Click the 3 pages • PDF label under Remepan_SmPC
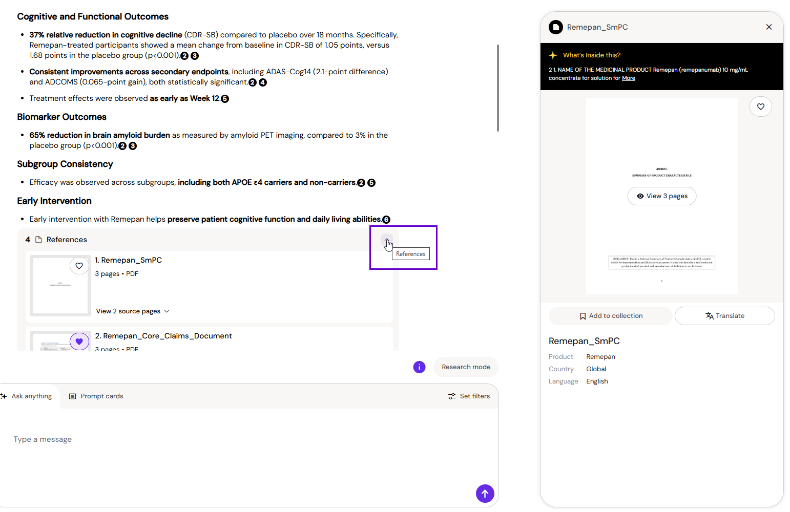The height and width of the screenshot is (512, 790). pyautogui.click(x=116, y=274)
